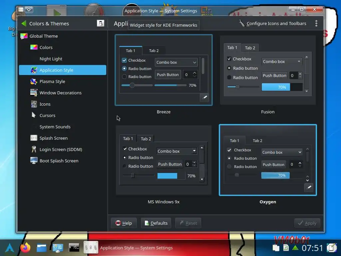Switch to Tab 2 in MS Windows 9x preview

point(146,139)
